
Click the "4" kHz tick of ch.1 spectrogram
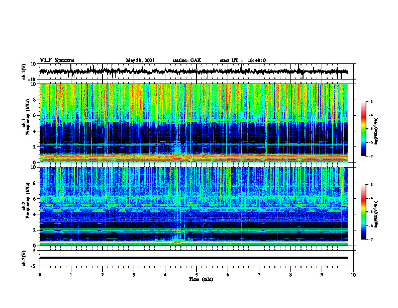point(35,131)
